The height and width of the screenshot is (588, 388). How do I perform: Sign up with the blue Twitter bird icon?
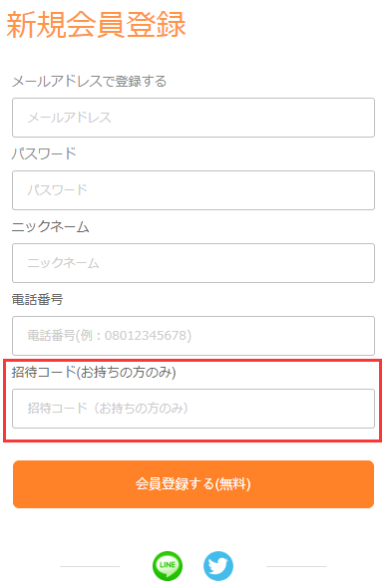(x=218, y=566)
